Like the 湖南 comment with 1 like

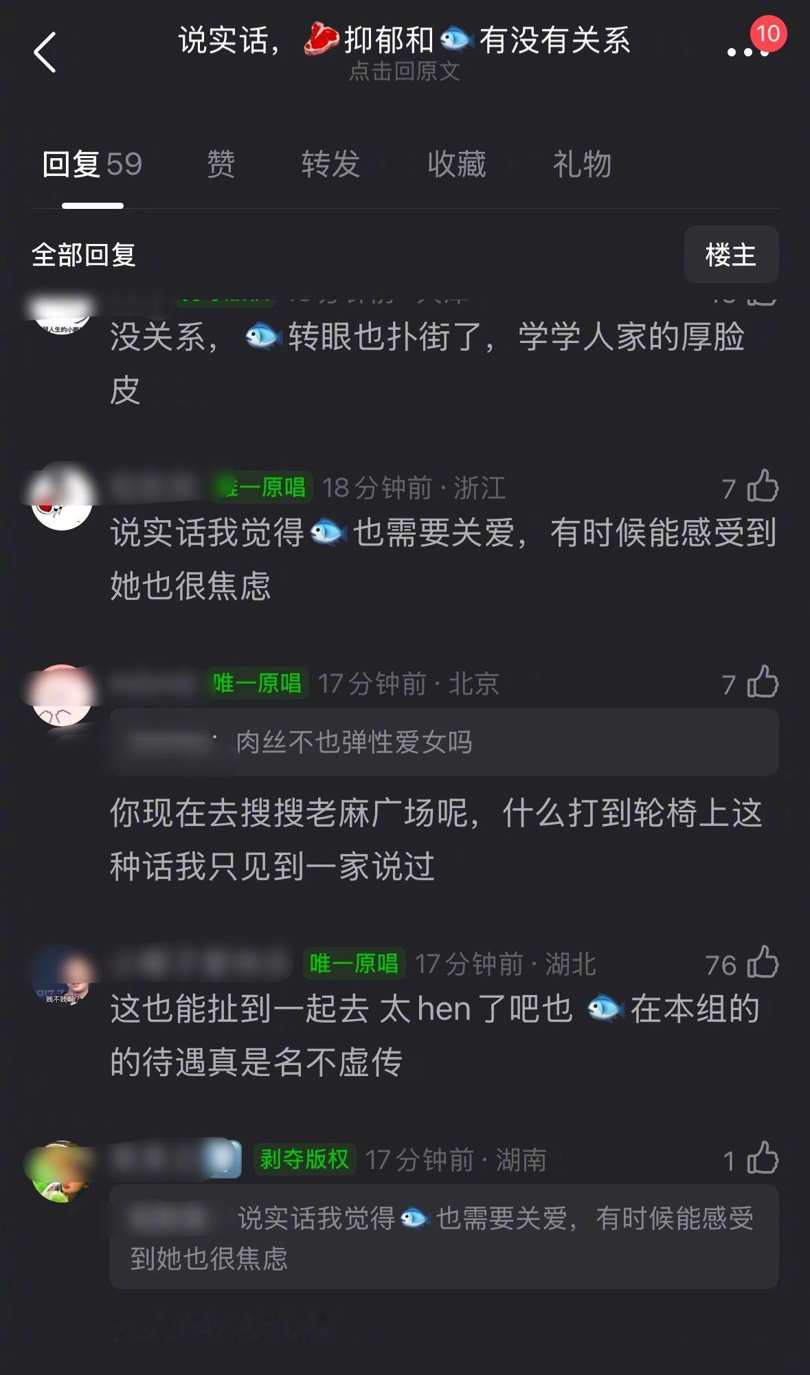(x=763, y=1159)
